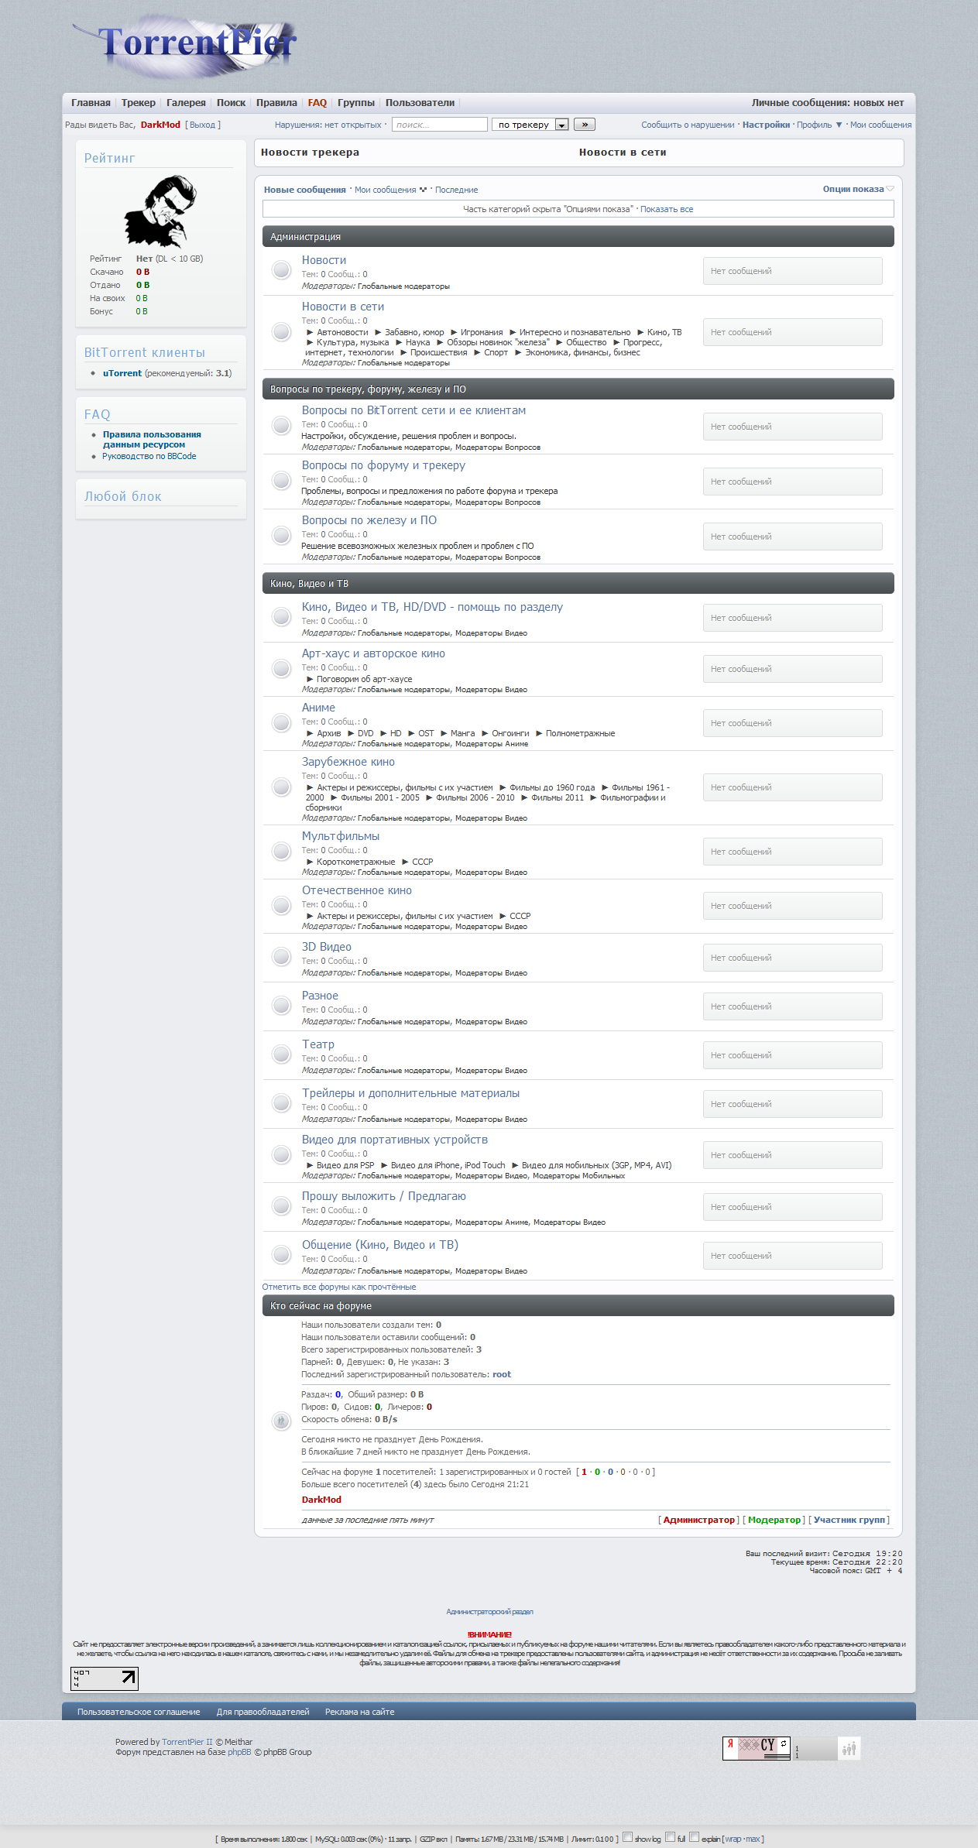Open the 'по трекеру' search scope dropdown
Image resolution: width=978 pixels, height=1848 pixels.
point(530,125)
